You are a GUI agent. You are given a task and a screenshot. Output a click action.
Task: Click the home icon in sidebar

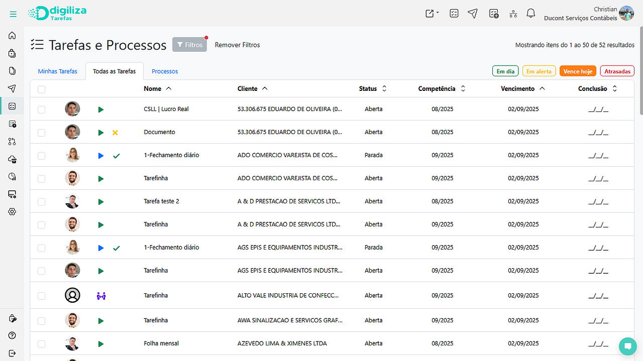click(x=12, y=36)
